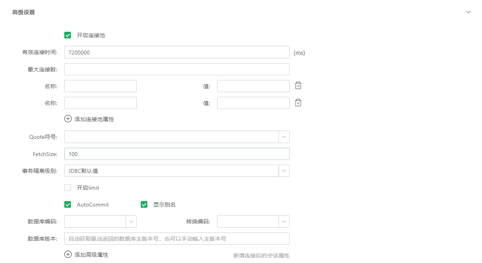The width and height of the screenshot is (482, 263).
Task: Expand the 转换编码 dropdown
Action: pos(284,221)
